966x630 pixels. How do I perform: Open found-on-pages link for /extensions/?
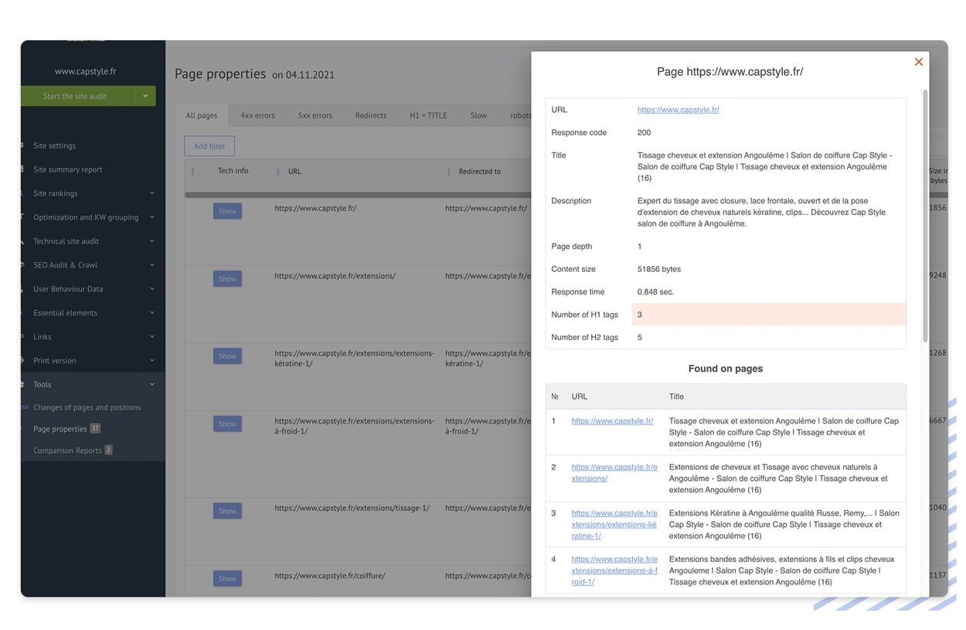click(614, 472)
